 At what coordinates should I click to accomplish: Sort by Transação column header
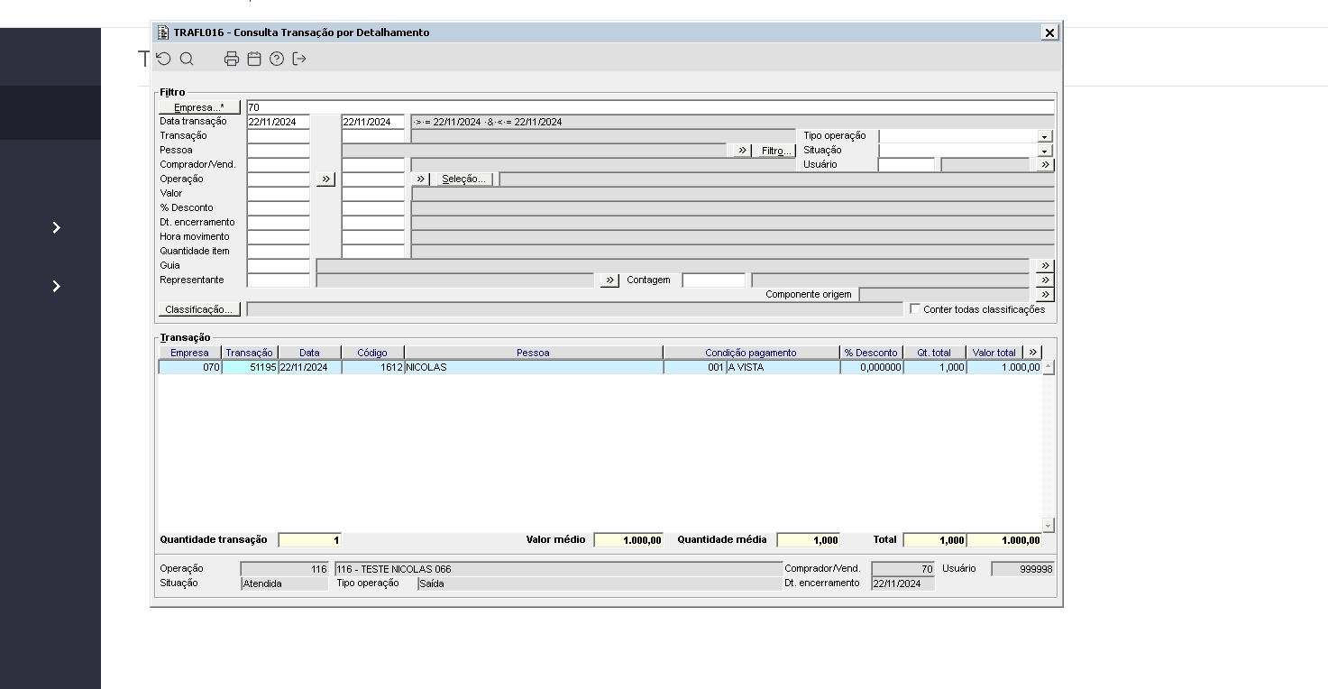point(250,353)
